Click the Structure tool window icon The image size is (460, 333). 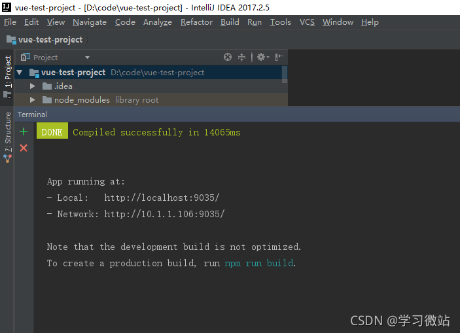click(7, 159)
